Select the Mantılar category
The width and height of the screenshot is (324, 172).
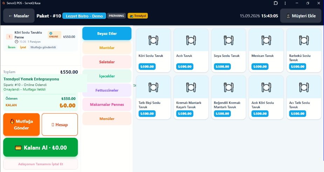click(x=107, y=48)
